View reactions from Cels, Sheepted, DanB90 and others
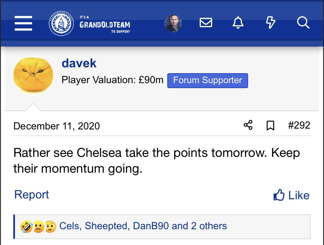Viewport: 324px width, 245px height. click(x=143, y=226)
